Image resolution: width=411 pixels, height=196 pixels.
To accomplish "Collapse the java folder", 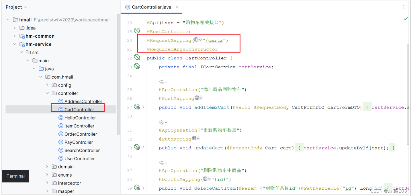I will pos(34,69).
